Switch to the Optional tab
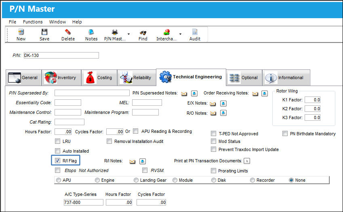Image resolution: width=343 pixels, height=212 pixels. pyautogui.click(x=244, y=78)
